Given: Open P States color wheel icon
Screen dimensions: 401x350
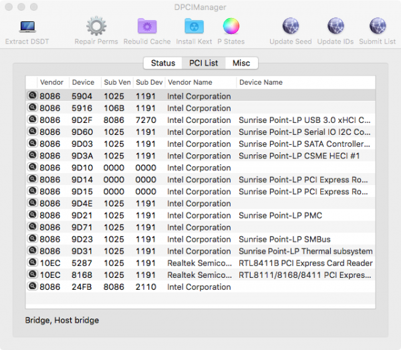Looking at the screenshot, I should pyautogui.click(x=231, y=27).
